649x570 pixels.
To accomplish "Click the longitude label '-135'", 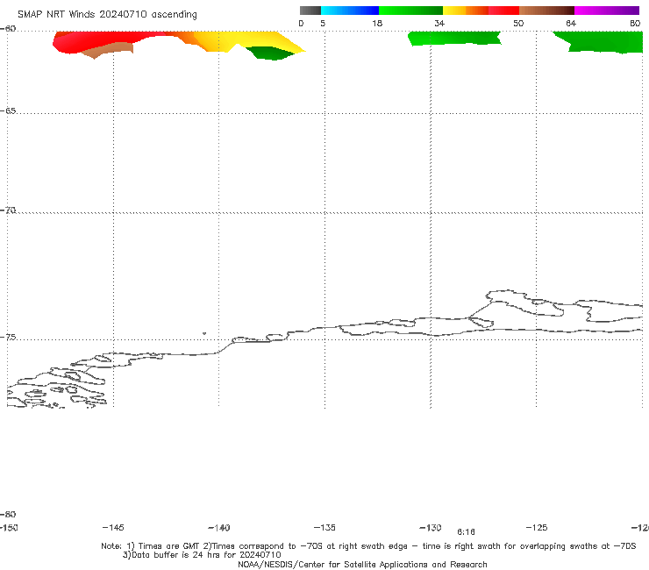I will (324, 527).
